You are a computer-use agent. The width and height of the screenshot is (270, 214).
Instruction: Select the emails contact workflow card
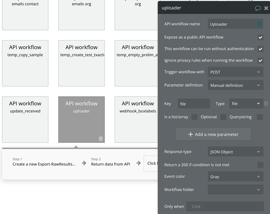coord(25,15)
